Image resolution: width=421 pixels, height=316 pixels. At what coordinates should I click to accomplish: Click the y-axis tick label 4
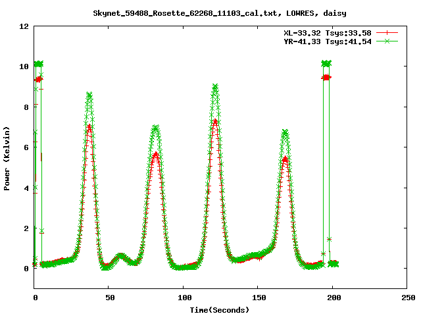pyautogui.click(x=26, y=188)
